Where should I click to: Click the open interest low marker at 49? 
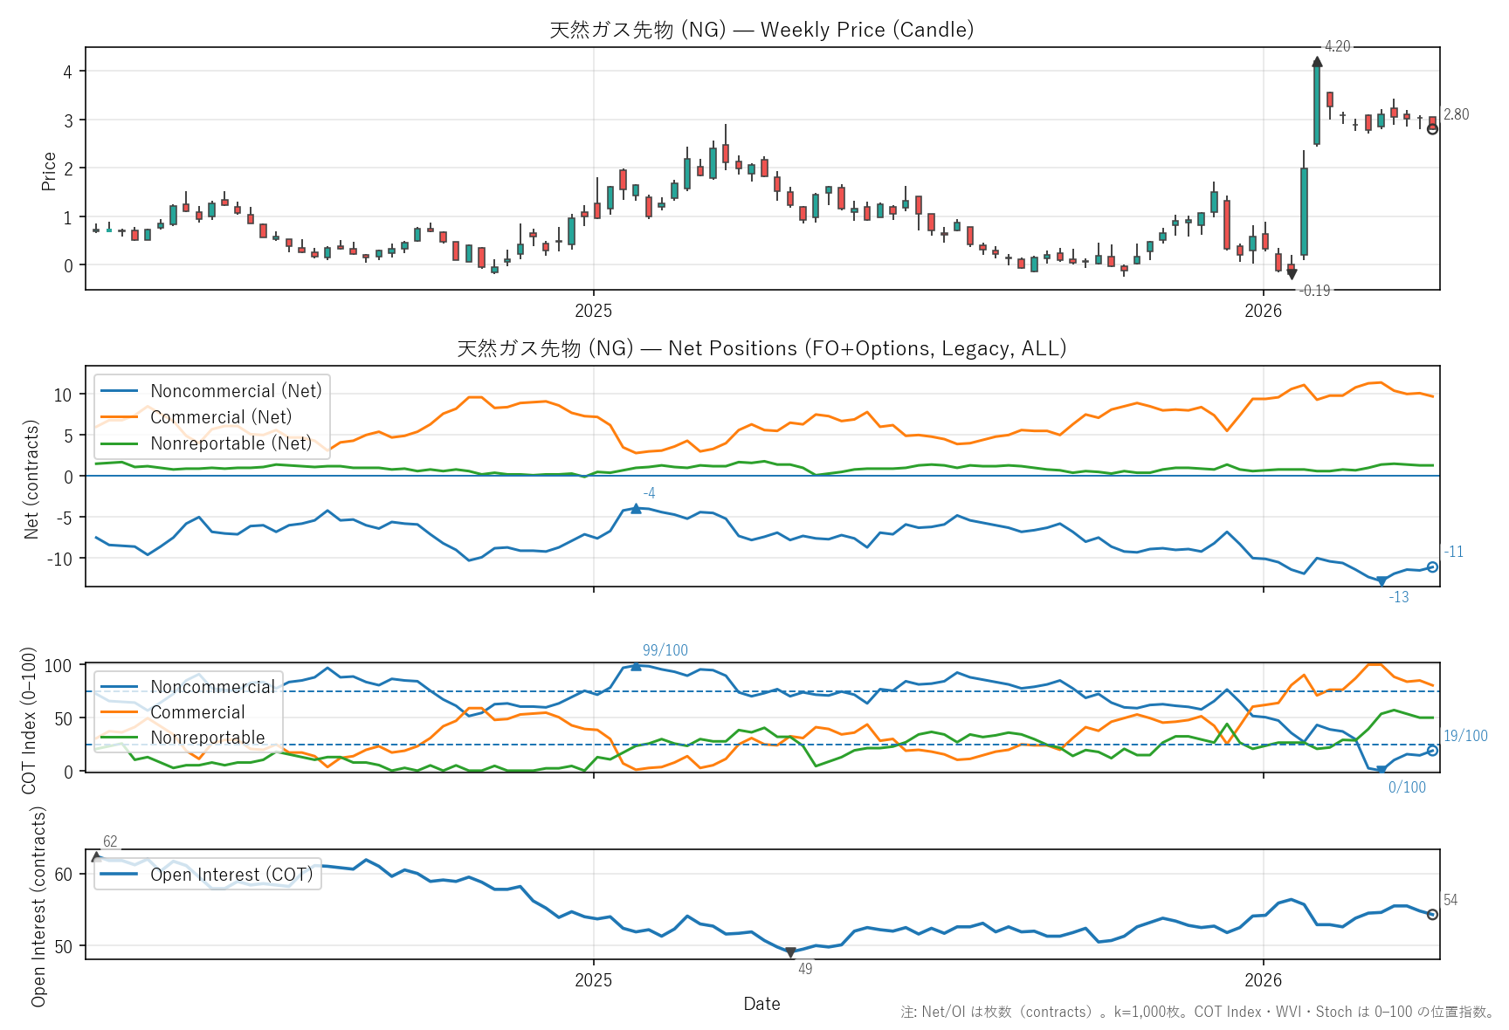click(790, 952)
